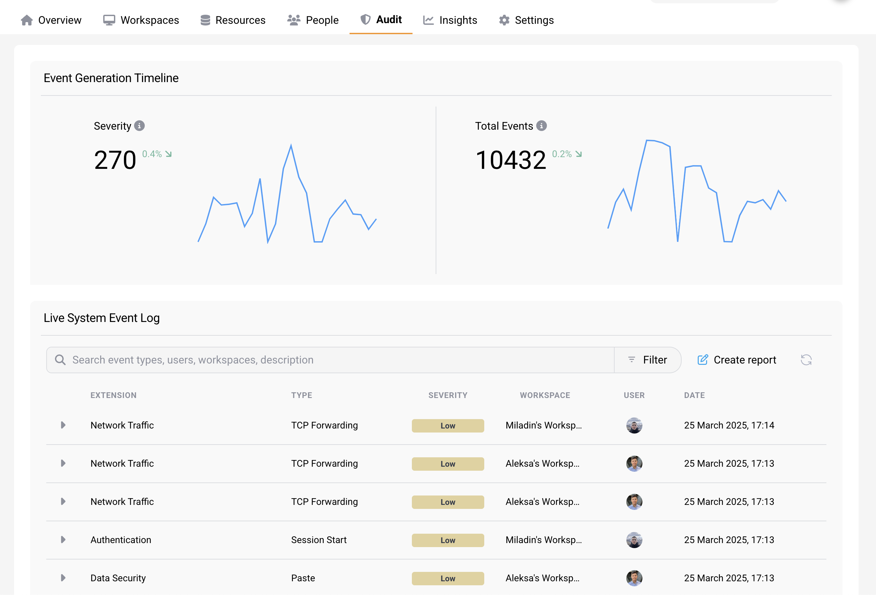Viewport: 876px width, 595px height.
Task: Expand the 17:14 Network Traffic event row
Action: pos(63,425)
